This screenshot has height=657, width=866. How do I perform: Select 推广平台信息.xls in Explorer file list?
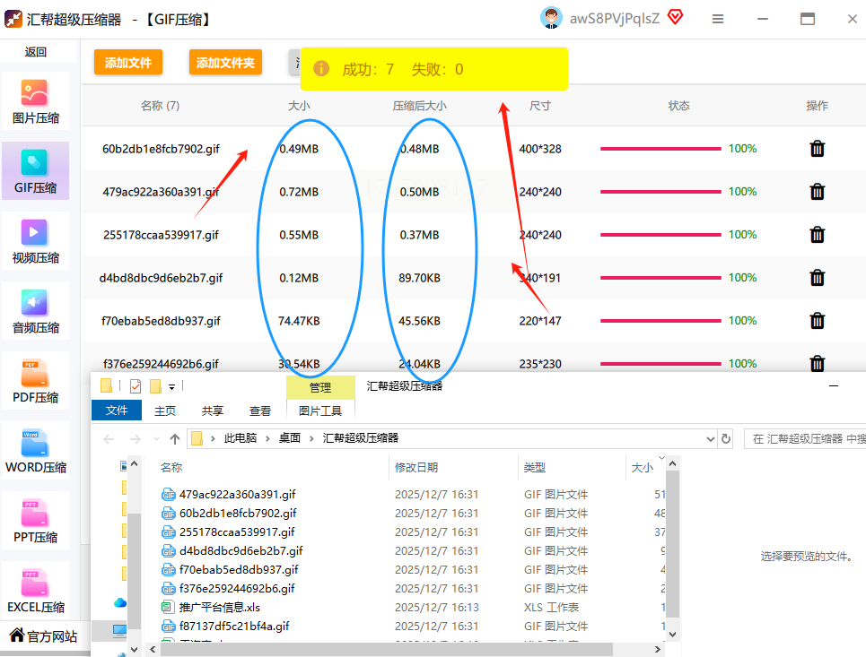(219, 608)
